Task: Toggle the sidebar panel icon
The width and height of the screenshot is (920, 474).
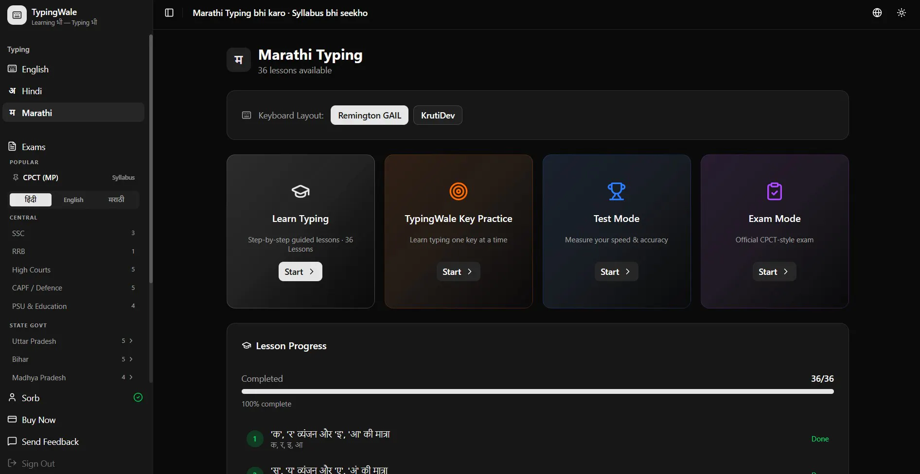Action: tap(169, 13)
